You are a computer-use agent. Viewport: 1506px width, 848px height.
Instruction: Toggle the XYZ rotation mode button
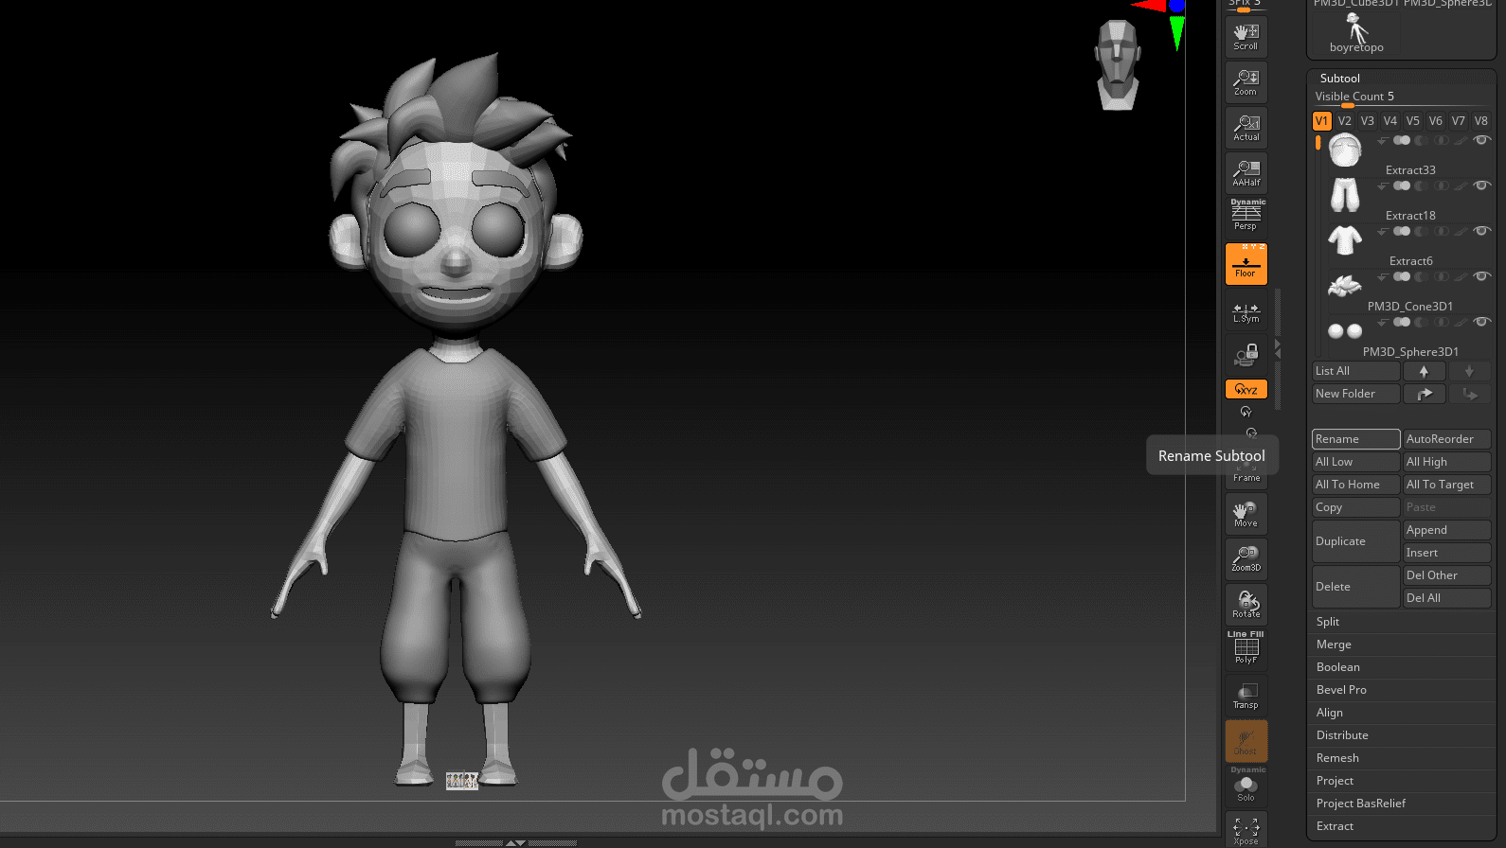tap(1246, 389)
